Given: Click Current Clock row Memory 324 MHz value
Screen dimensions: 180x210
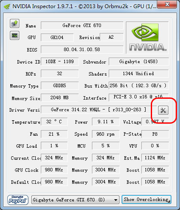Looking at the screenshot, I should click(106, 158).
